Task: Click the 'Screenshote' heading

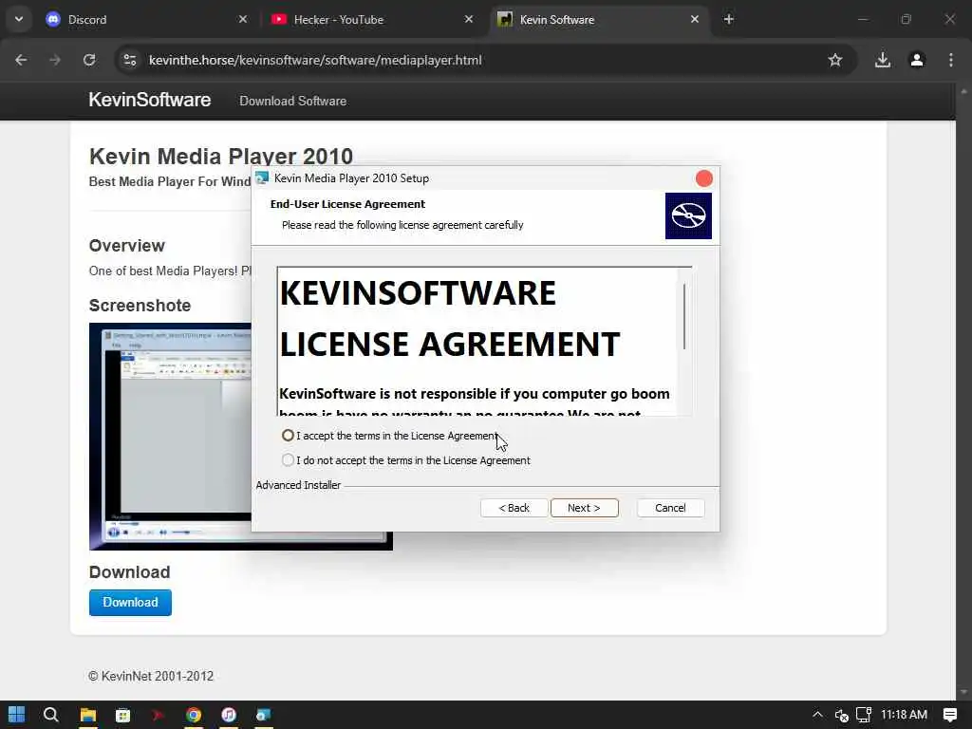Action: (140, 306)
